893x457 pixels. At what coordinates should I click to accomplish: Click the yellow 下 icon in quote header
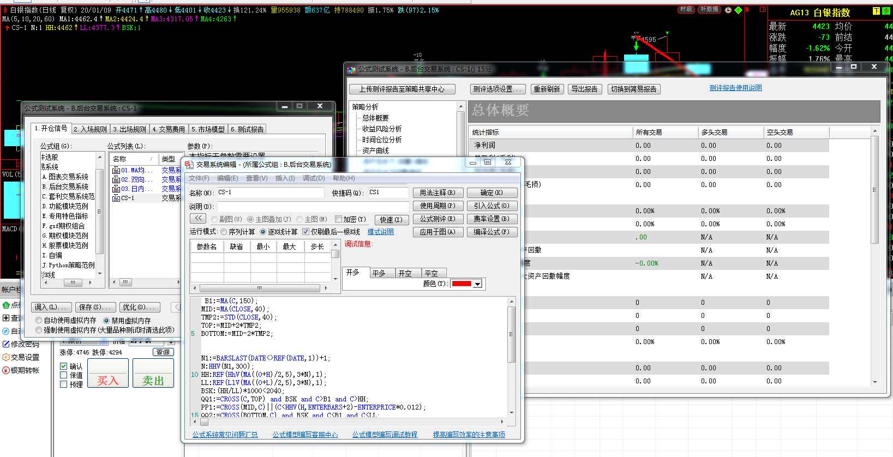(x=877, y=11)
